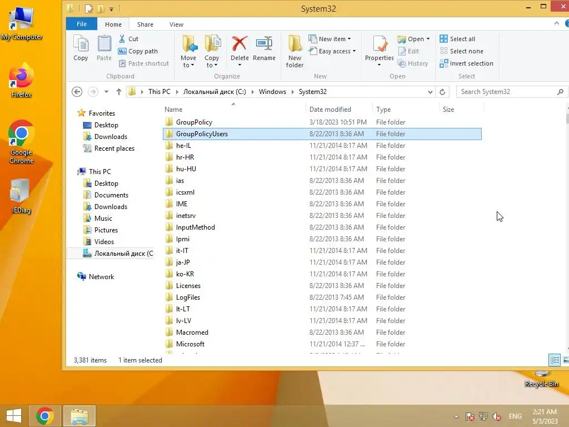Select the InputMethod folder
This screenshot has width=569, height=427.
click(195, 227)
